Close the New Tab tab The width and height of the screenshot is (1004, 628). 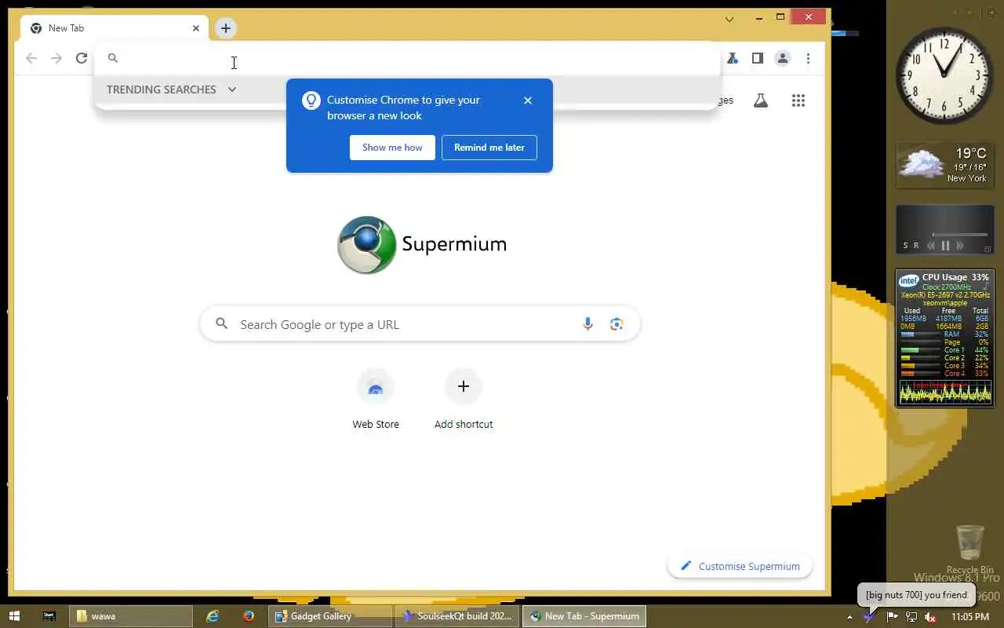[196, 28]
